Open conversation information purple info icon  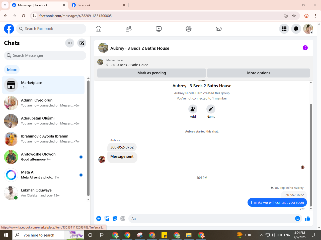tap(305, 48)
